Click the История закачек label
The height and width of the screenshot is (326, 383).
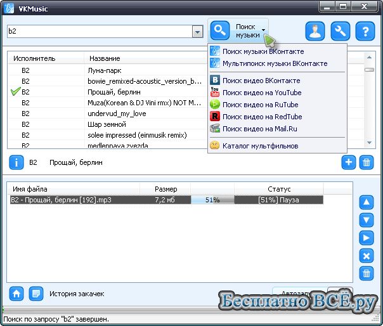[x=77, y=294]
